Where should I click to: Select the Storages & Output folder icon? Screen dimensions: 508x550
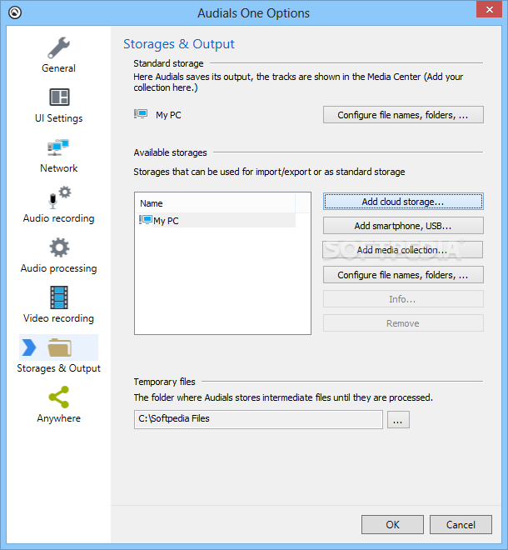[60, 347]
